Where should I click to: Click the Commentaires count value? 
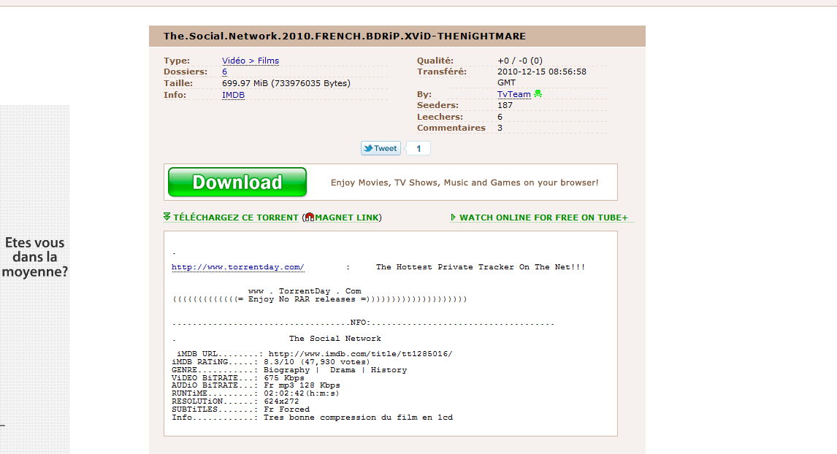click(x=500, y=128)
